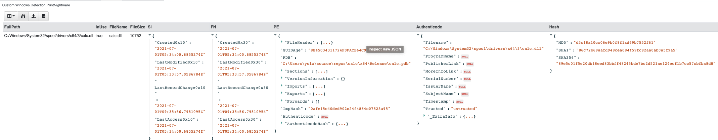The height and width of the screenshot is (140, 718).
Task: Click the PE Authenticode NULL value
Action: 324,117
